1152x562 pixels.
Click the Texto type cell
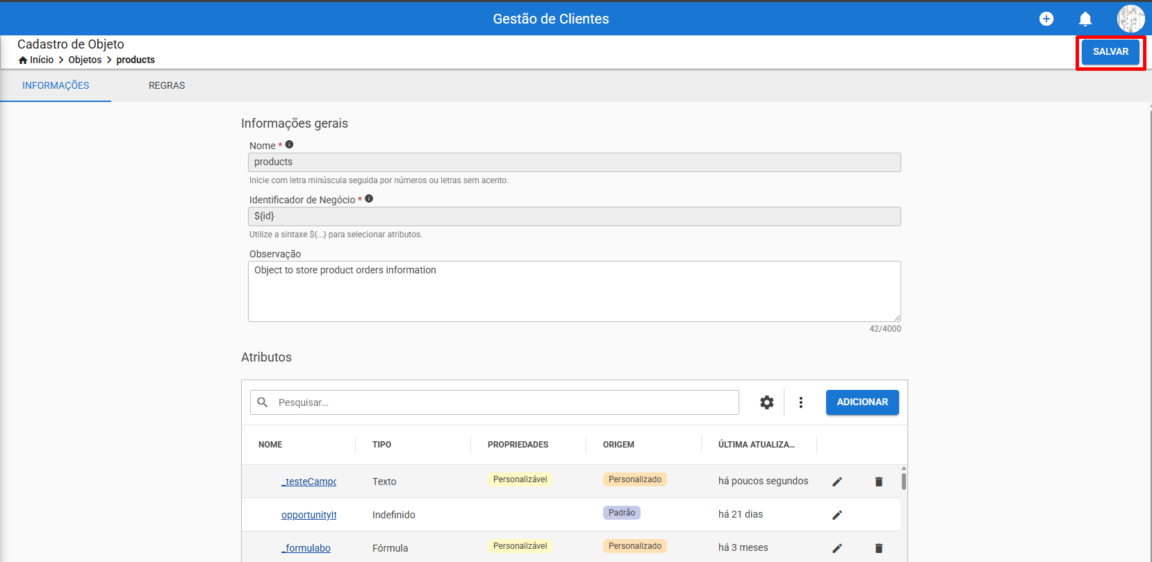pyautogui.click(x=384, y=482)
